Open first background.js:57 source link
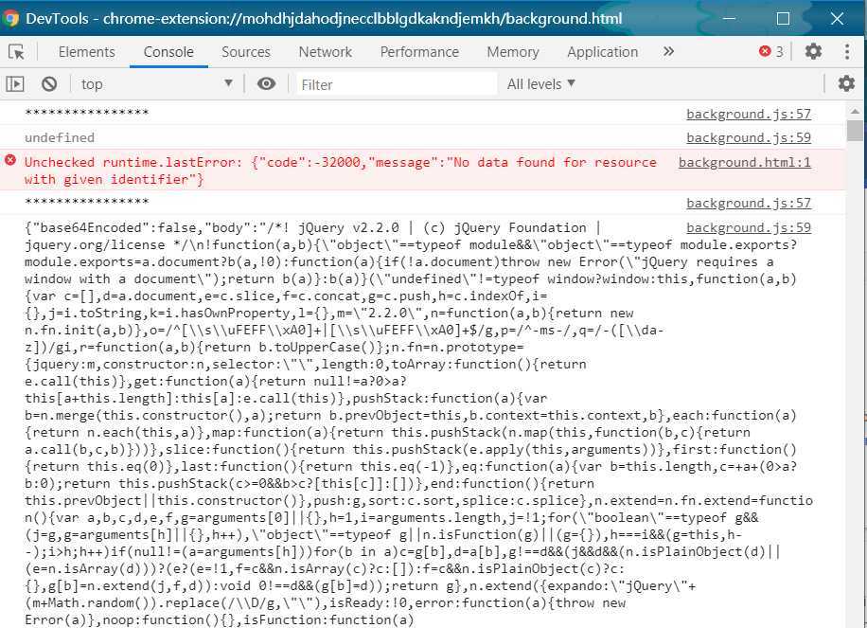The height and width of the screenshot is (628, 867). (x=749, y=114)
